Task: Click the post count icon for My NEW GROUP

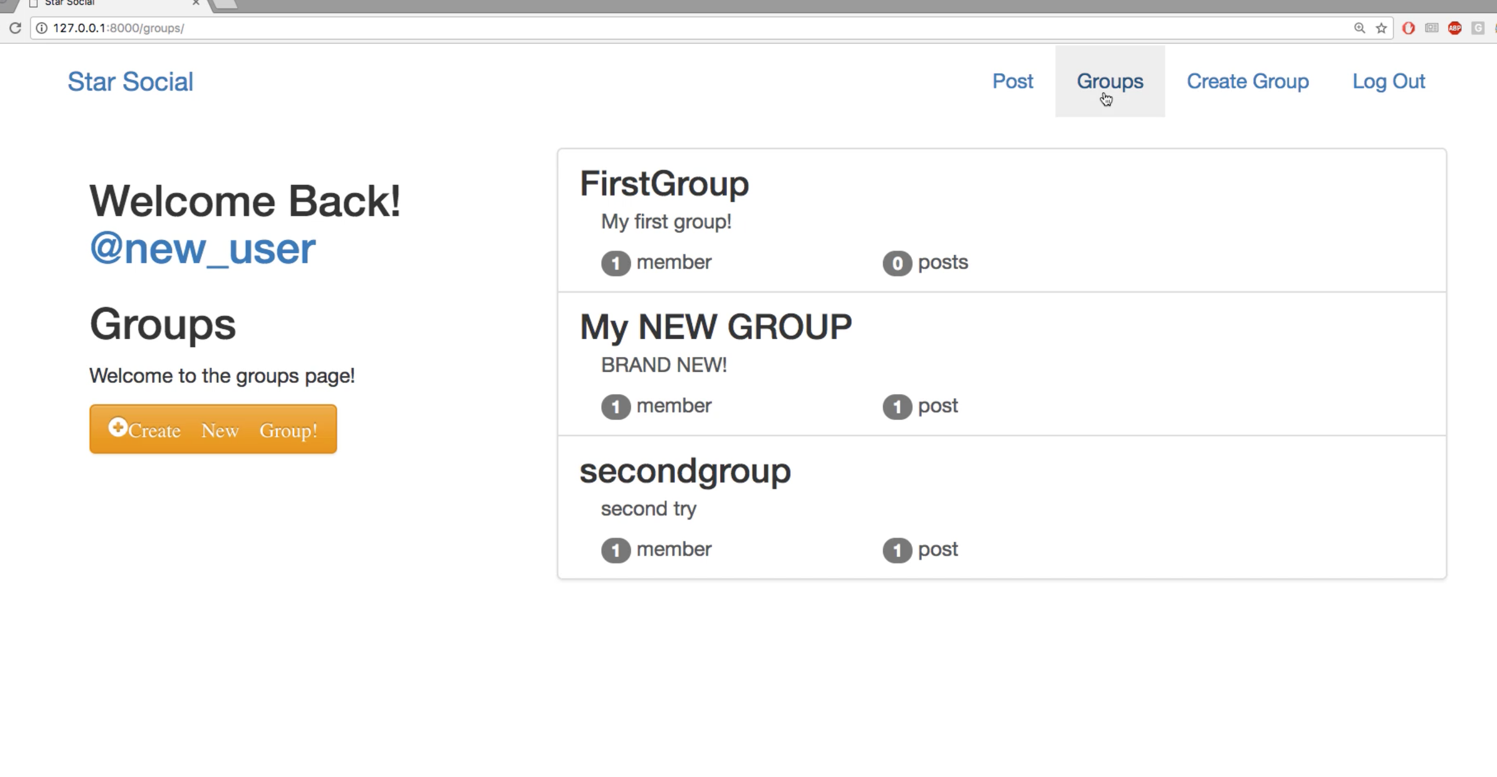Action: (896, 406)
